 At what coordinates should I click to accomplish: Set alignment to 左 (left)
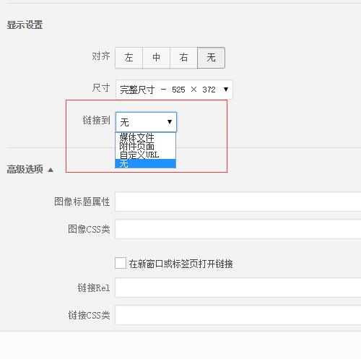(129, 58)
